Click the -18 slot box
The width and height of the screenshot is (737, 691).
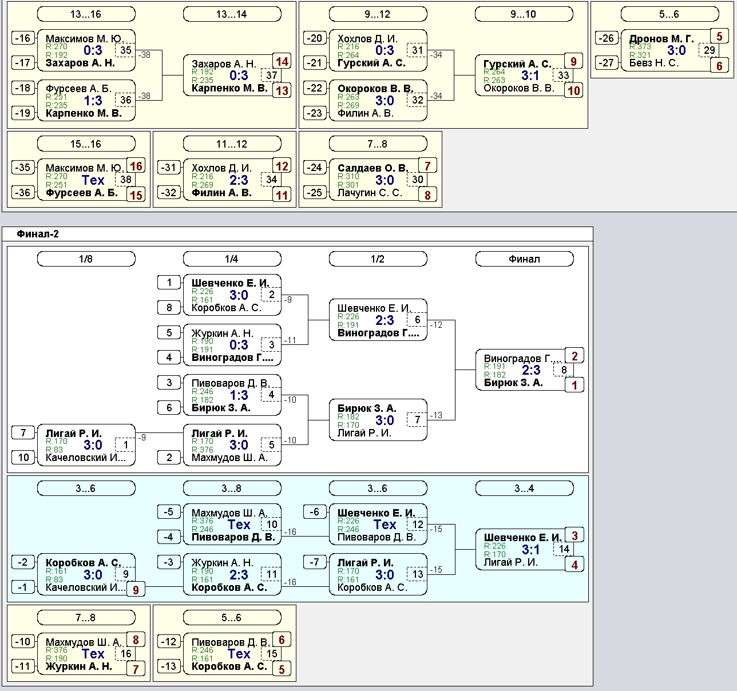coord(23,88)
